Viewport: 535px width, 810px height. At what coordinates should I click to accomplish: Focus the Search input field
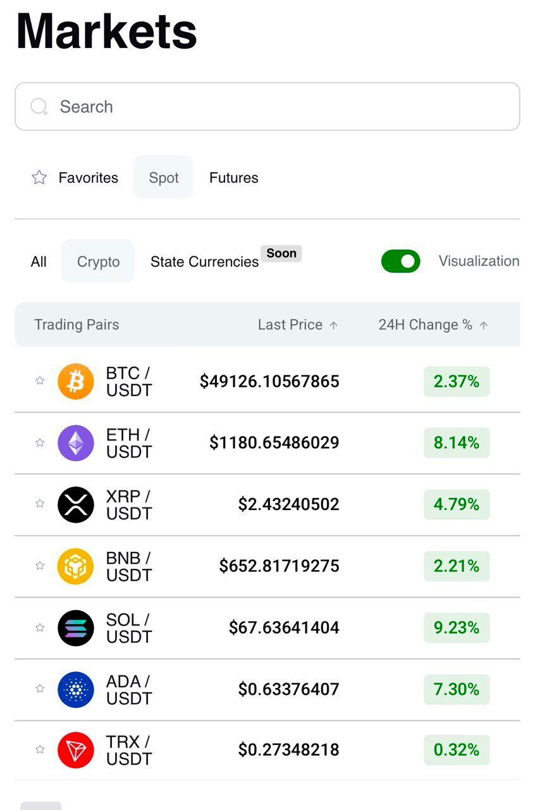(267, 106)
